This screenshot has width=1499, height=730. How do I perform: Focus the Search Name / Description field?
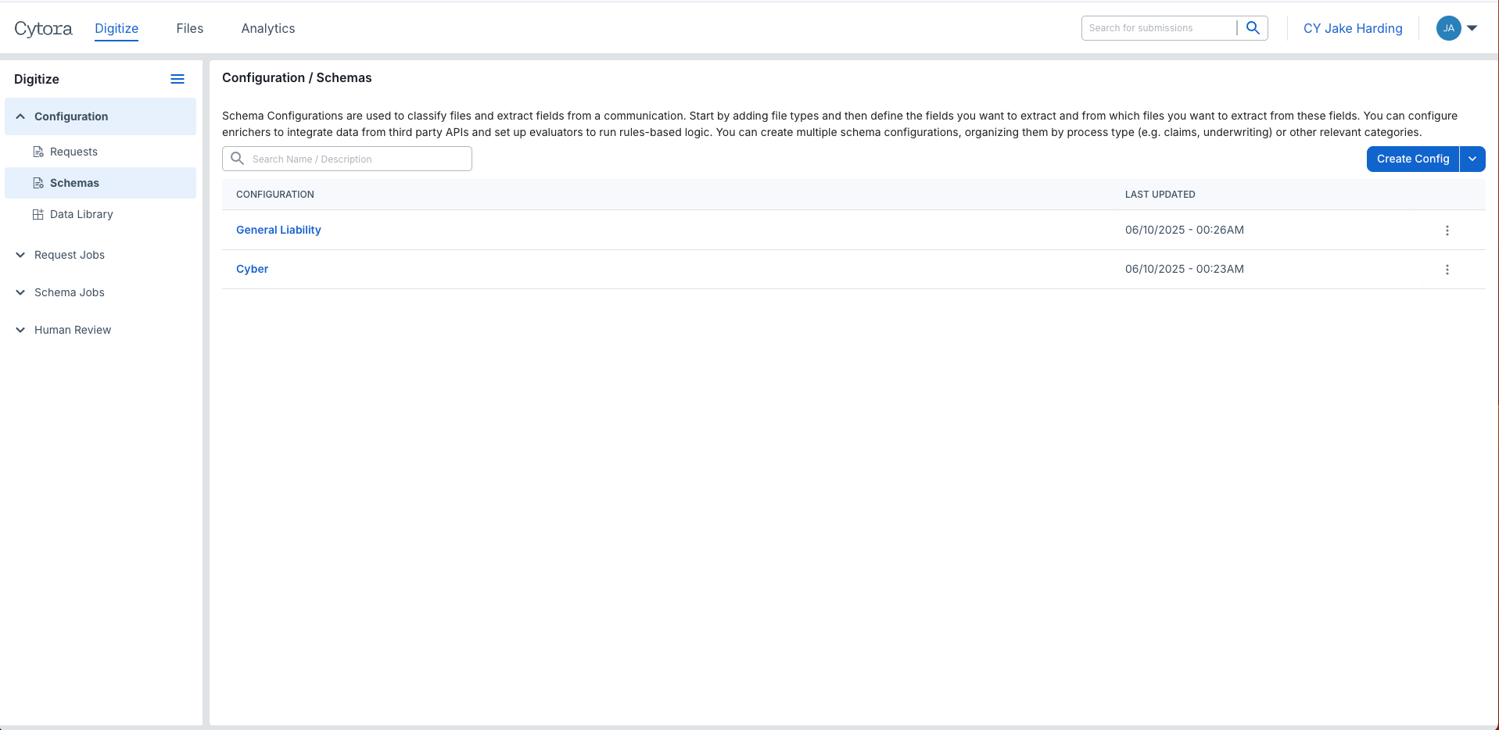(x=347, y=159)
